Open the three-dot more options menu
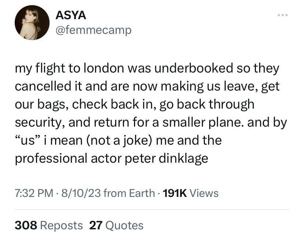The image size is (304, 240). click(x=283, y=15)
